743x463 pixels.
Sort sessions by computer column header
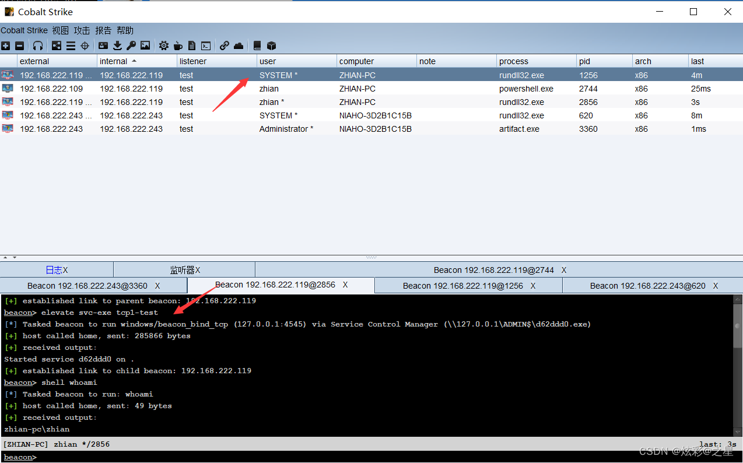point(377,61)
